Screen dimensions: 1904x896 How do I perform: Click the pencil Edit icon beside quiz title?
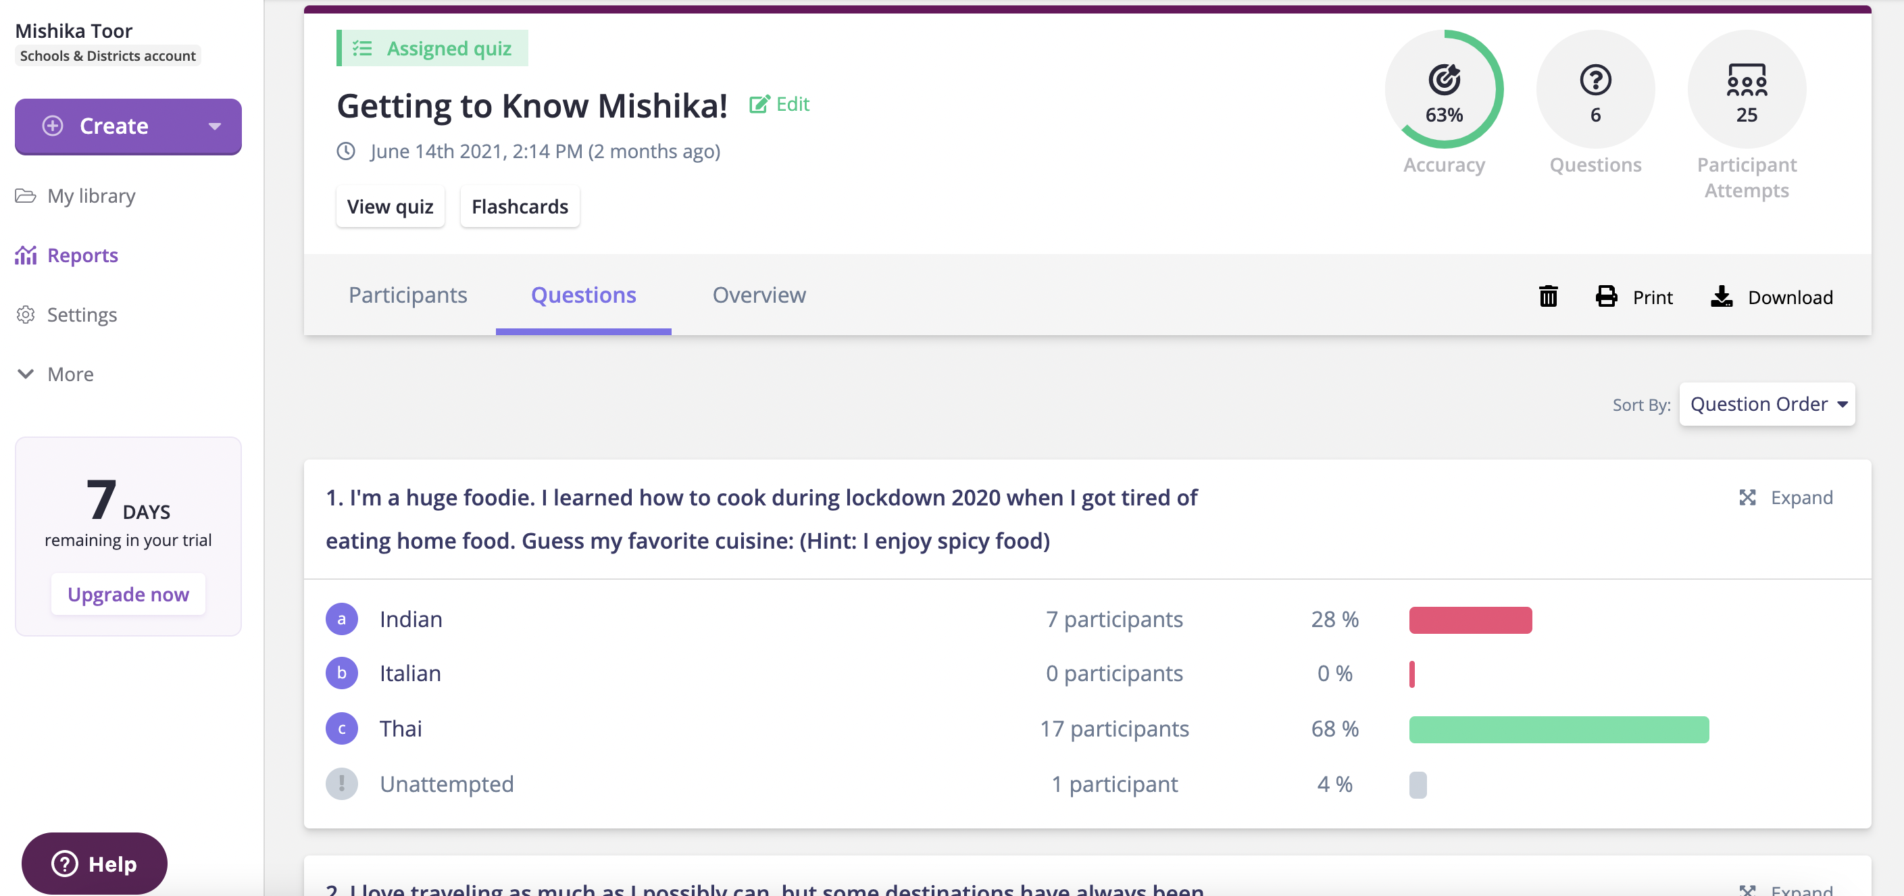[759, 104]
